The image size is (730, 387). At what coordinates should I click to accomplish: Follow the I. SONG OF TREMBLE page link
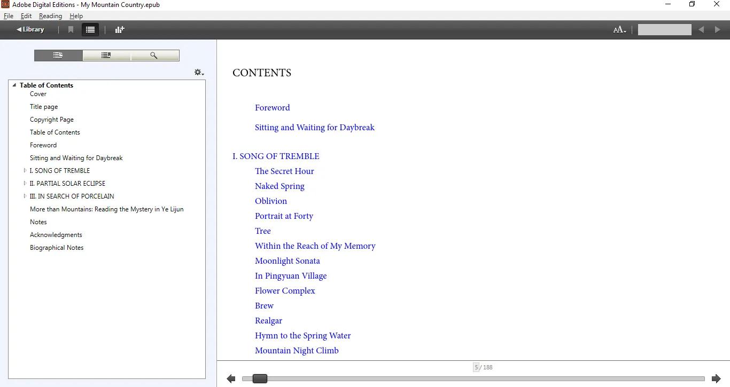pos(276,156)
